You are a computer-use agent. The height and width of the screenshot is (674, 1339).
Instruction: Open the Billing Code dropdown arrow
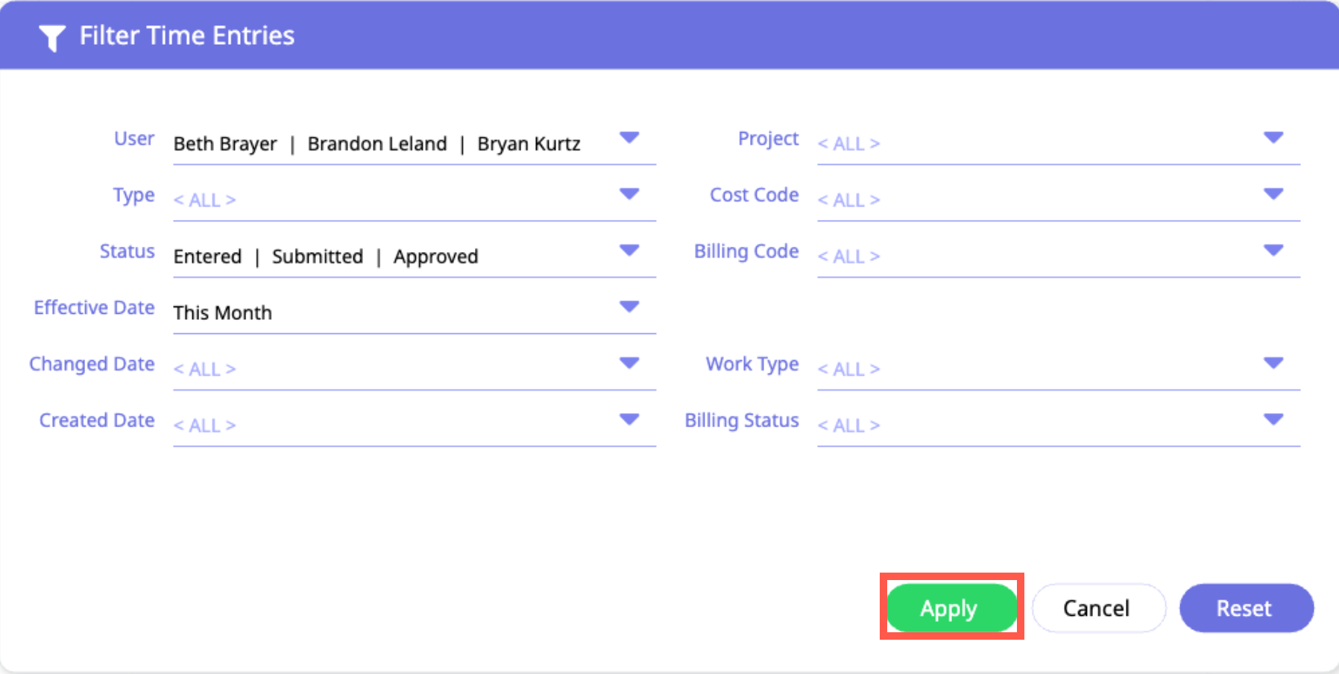[1273, 251]
